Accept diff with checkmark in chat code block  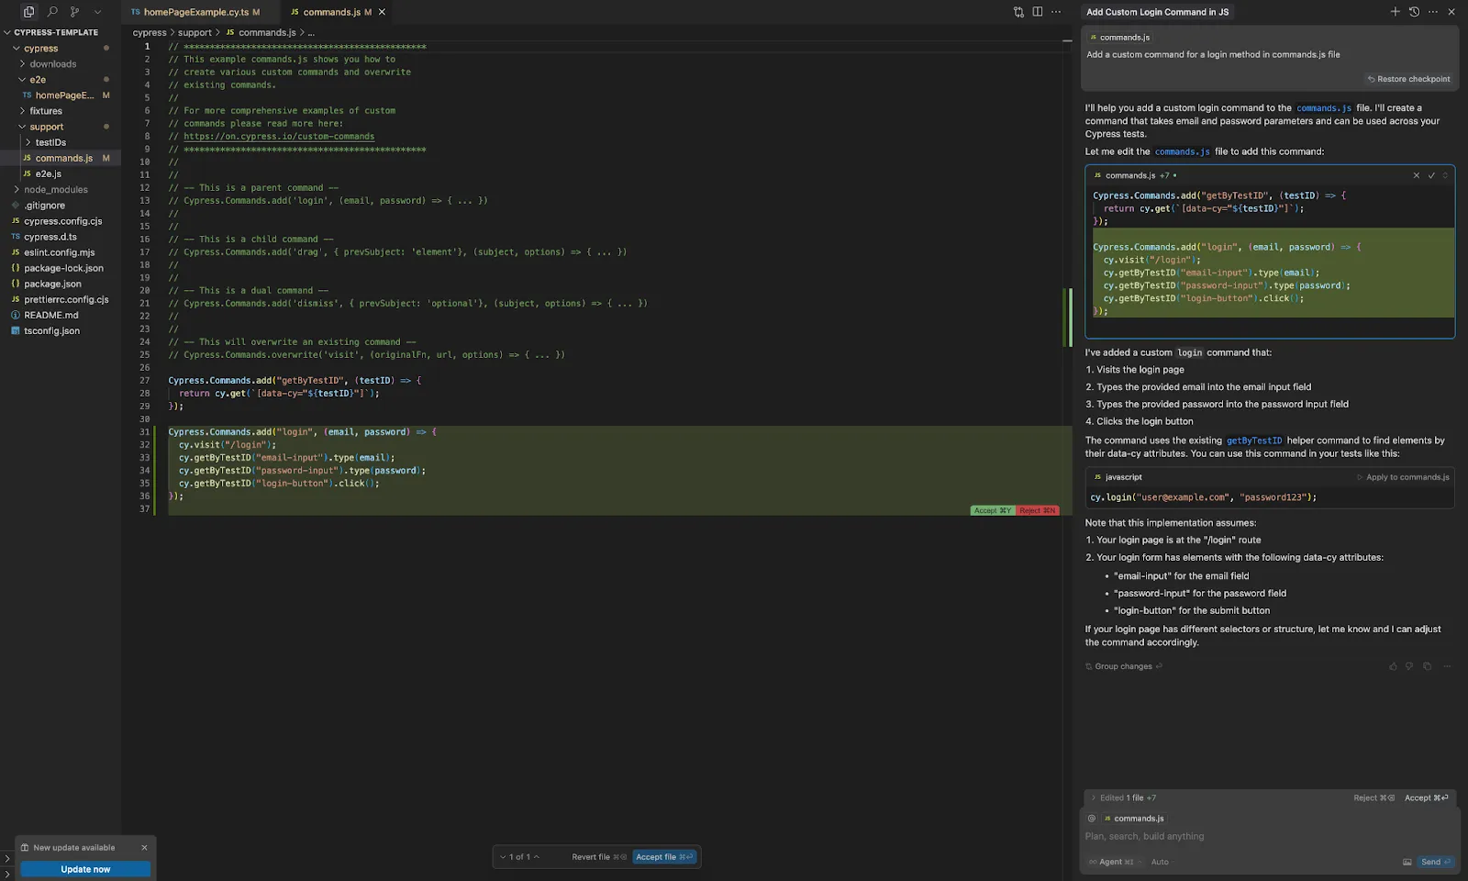click(x=1431, y=175)
